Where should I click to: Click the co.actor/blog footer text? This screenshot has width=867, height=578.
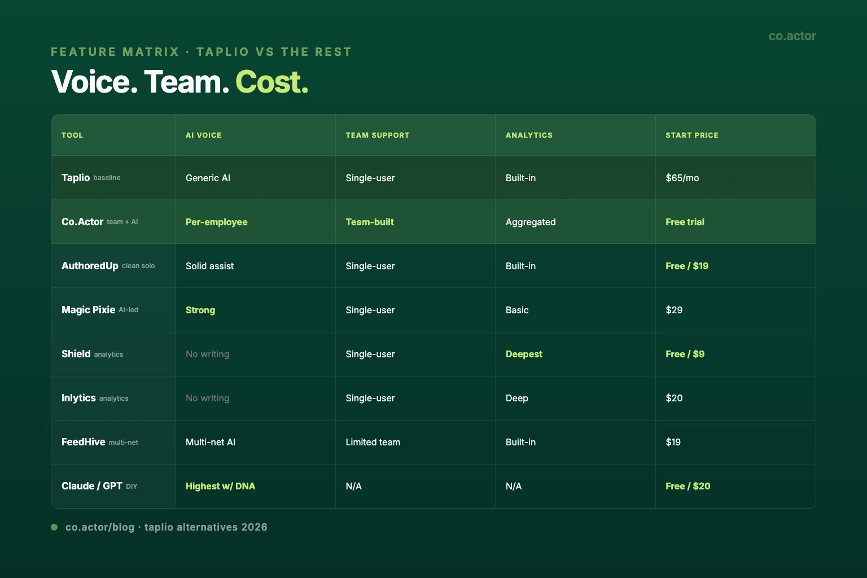[x=166, y=527]
